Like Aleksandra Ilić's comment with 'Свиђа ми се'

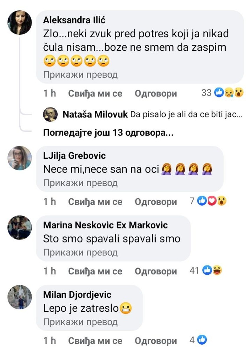pyautogui.click(x=95, y=94)
